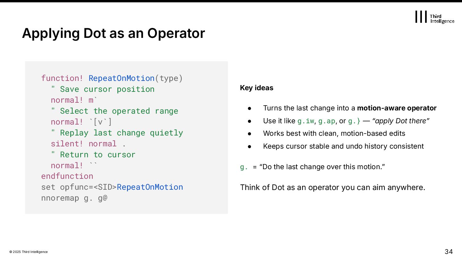Click the green "g.ap" inline code
The image size is (462, 260).
326,121
